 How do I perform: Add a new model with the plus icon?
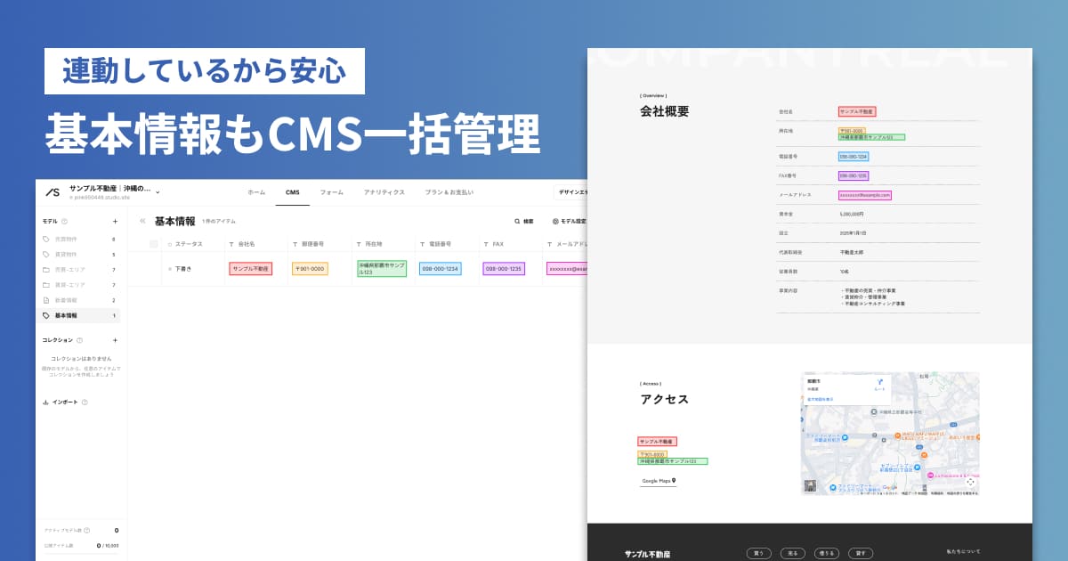(115, 221)
